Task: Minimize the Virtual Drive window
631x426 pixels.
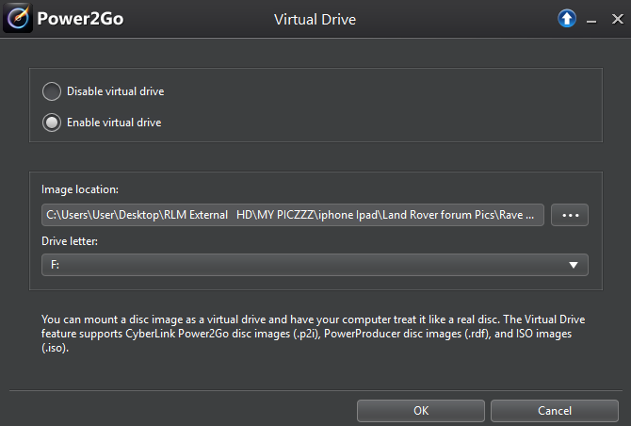Action: click(591, 20)
